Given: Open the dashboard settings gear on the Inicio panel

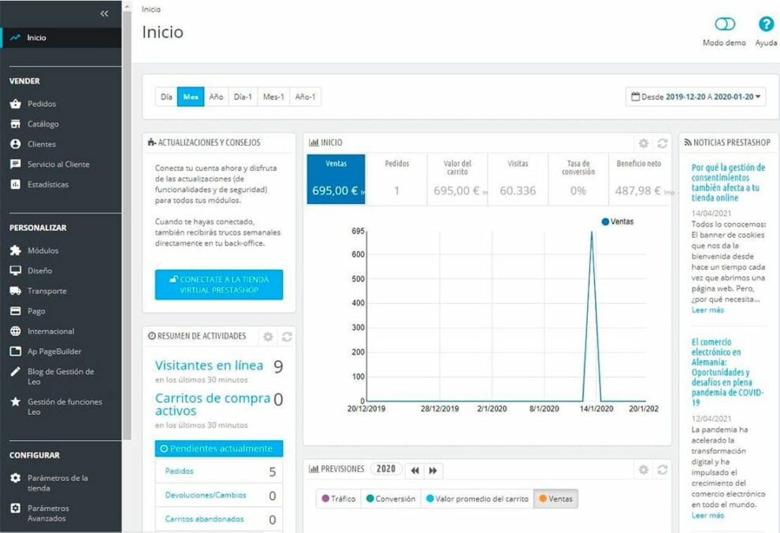Looking at the screenshot, I should click(644, 142).
